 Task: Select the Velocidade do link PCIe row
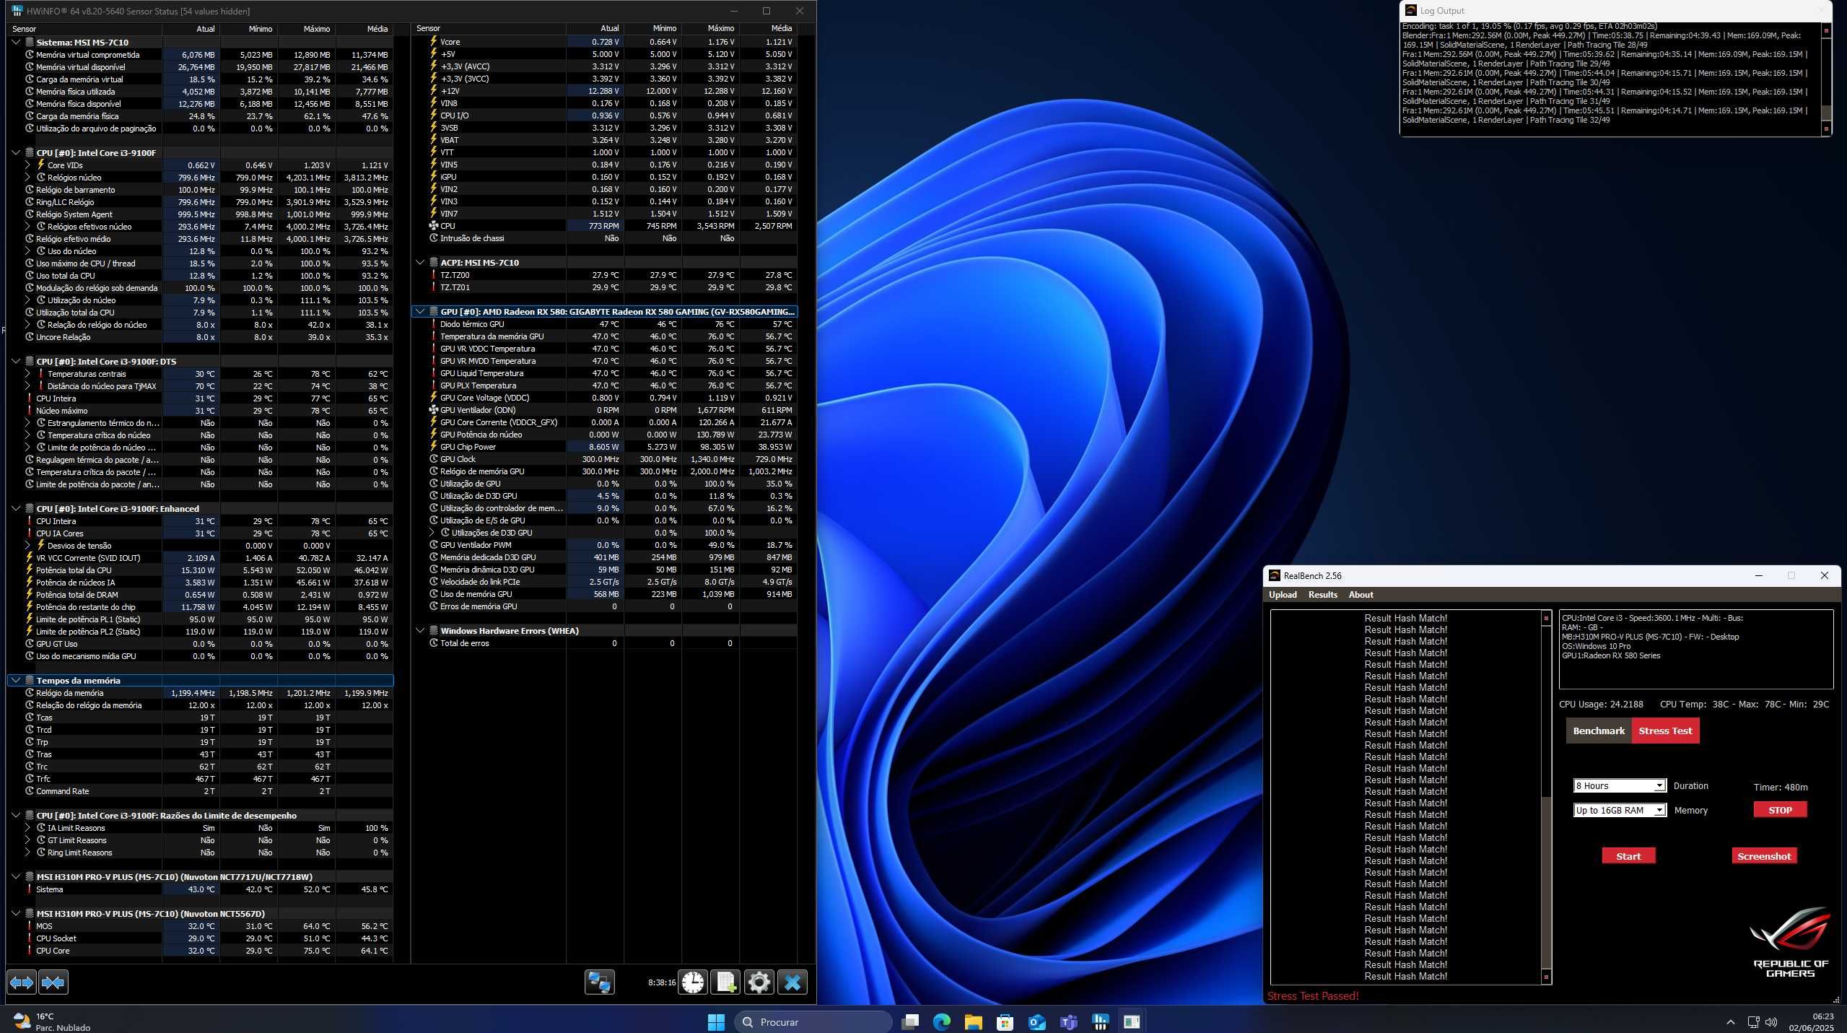tap(604, 582)
